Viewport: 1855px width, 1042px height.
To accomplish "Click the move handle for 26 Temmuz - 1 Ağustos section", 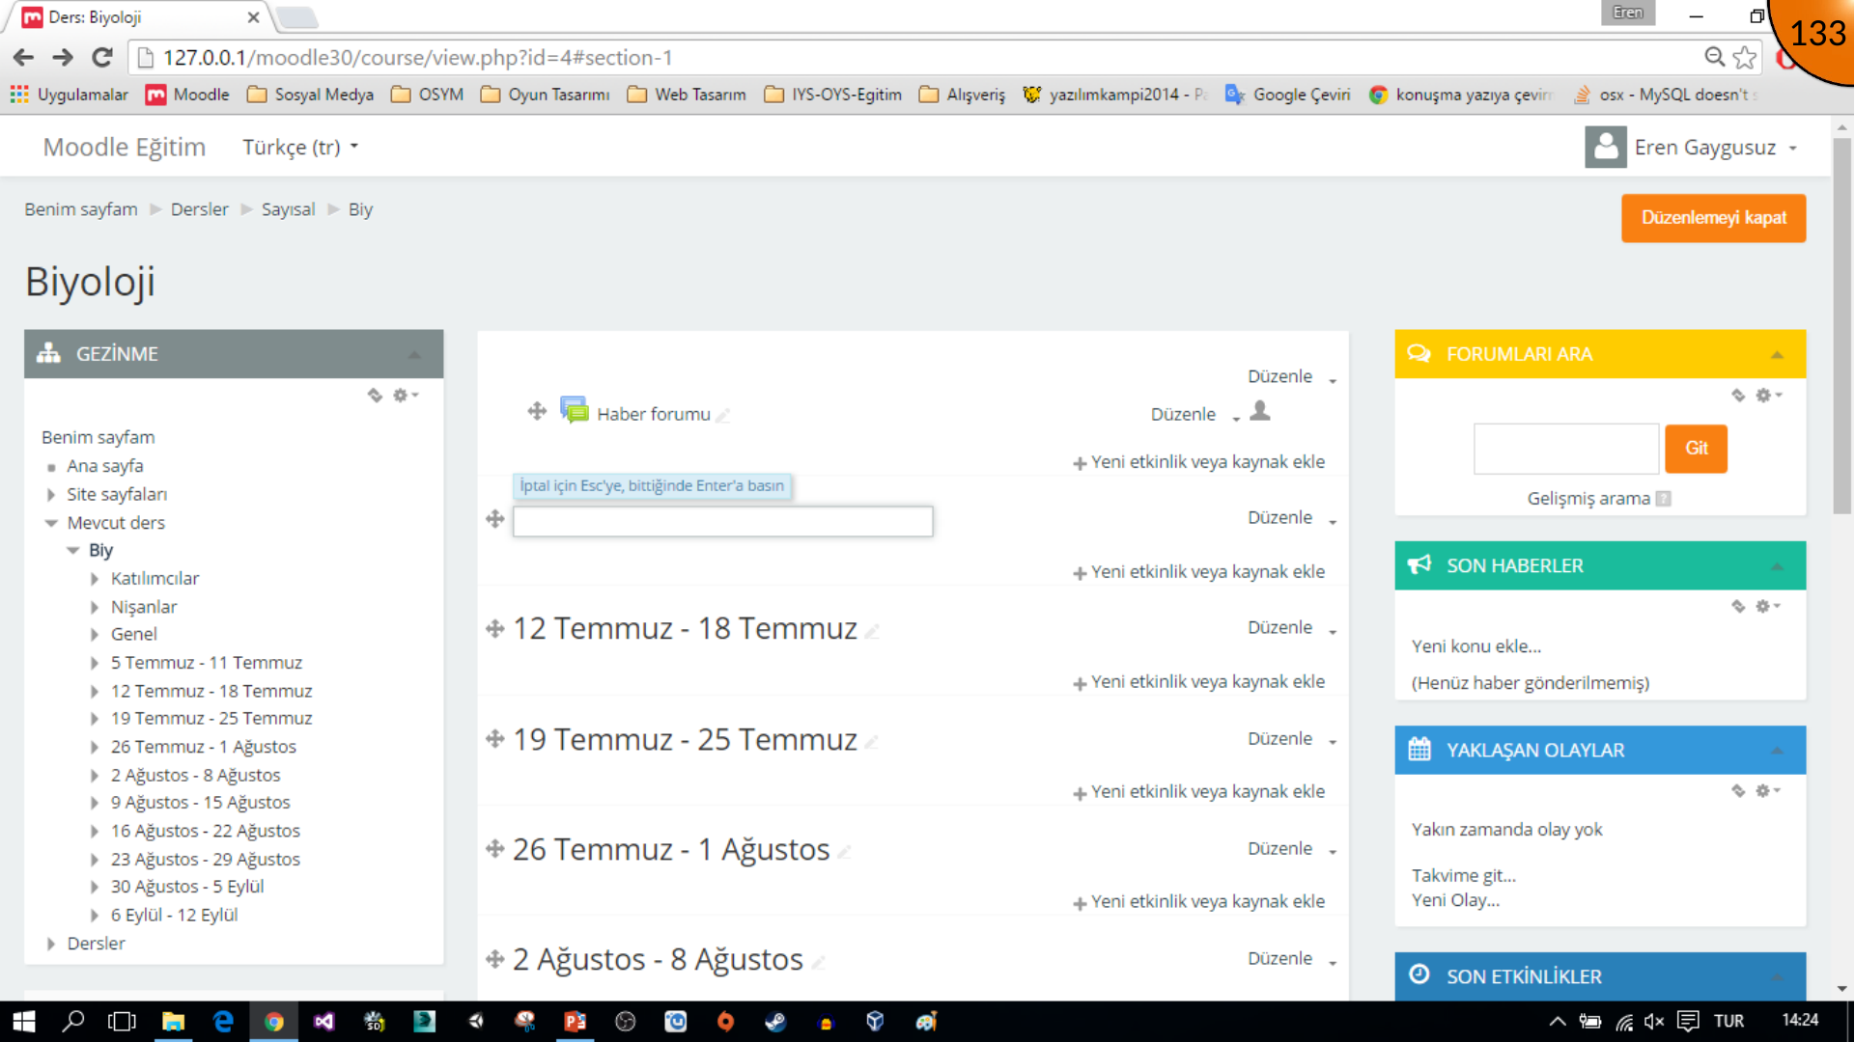I will (495, 849).
